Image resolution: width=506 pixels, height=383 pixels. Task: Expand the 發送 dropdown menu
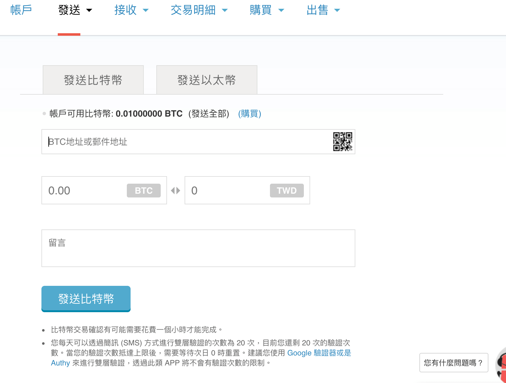[x=75, y=10]
